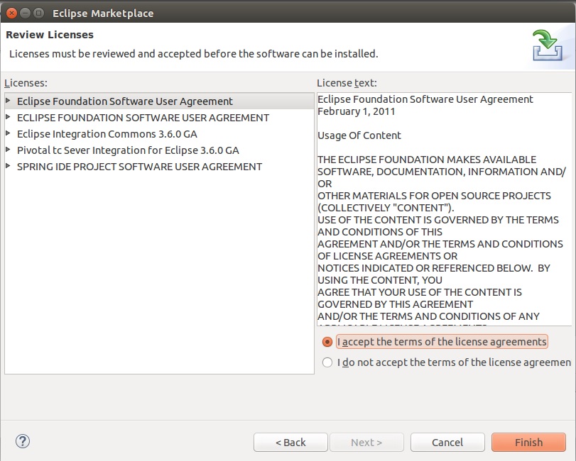Select SPRING IDE PROJECT SOFTWARE USER AGREEMENT
576x461 pixels.
[x=139, y=167]
